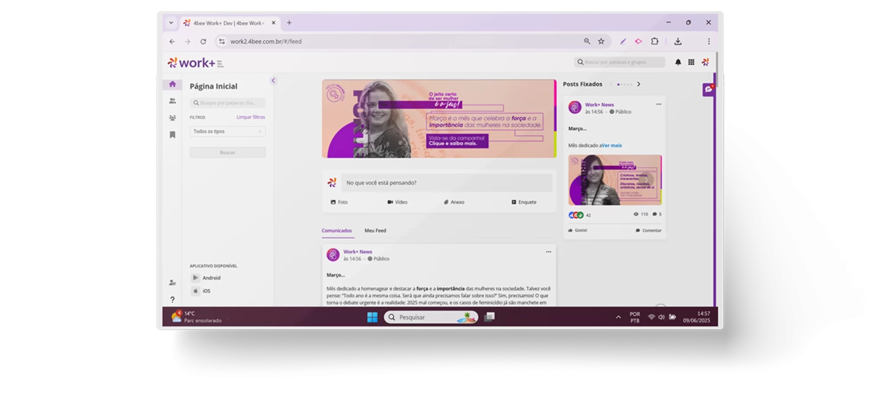
Task: Click the Work+ News avatar in feed post
Action: click(333, 255)
